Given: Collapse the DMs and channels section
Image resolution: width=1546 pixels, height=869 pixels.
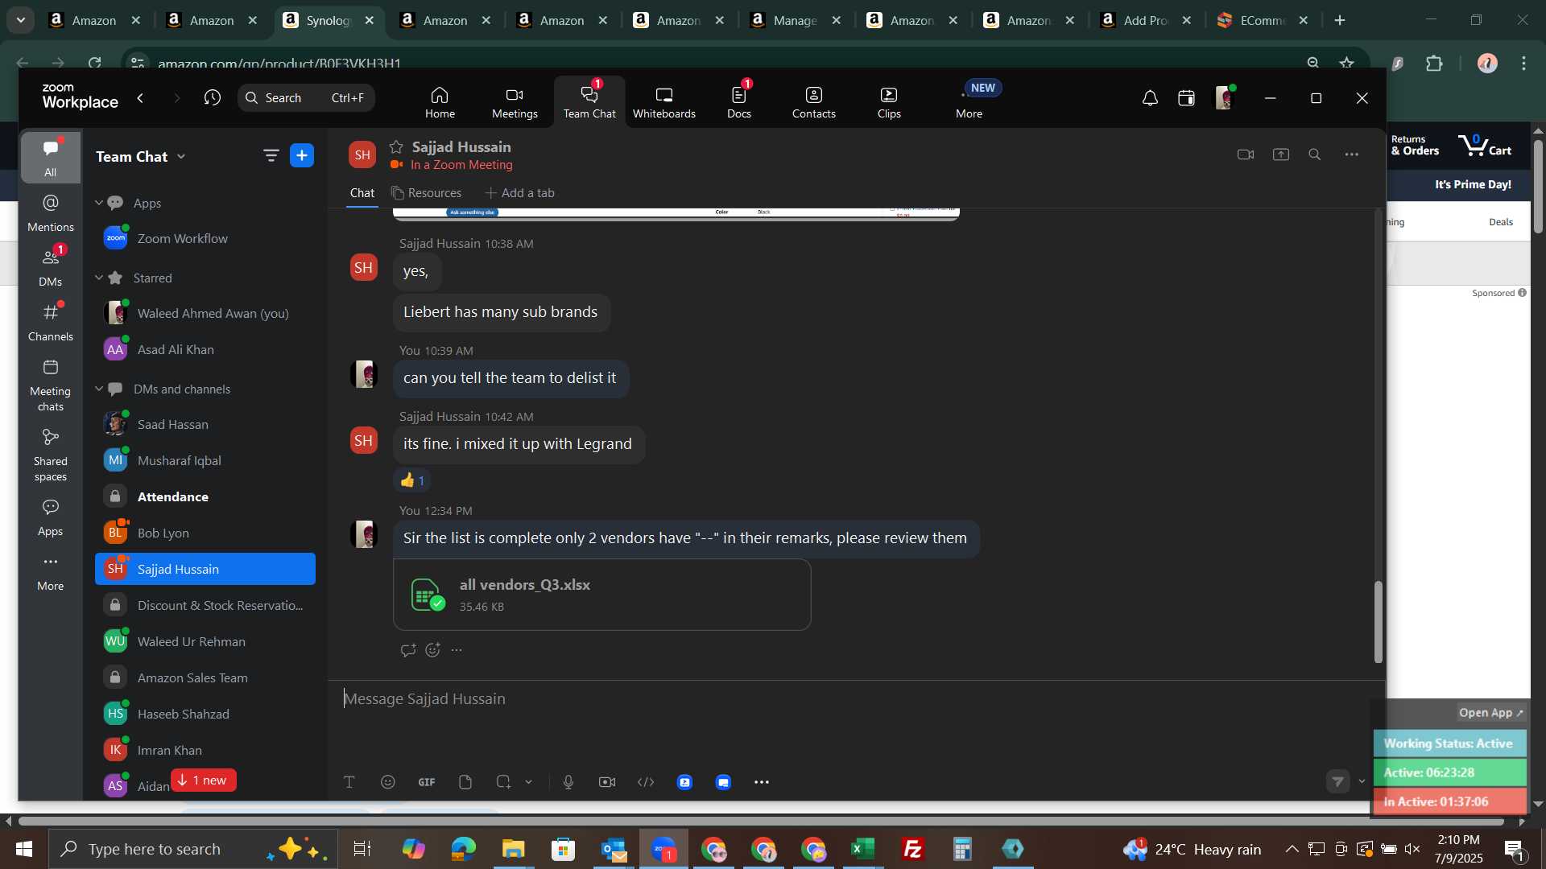Looking at the screenshot, I should coord(99,389).
